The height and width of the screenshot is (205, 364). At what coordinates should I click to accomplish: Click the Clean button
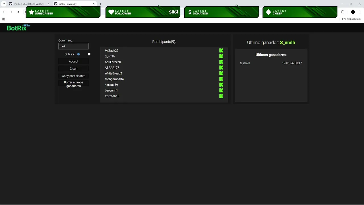coord(73,69)
